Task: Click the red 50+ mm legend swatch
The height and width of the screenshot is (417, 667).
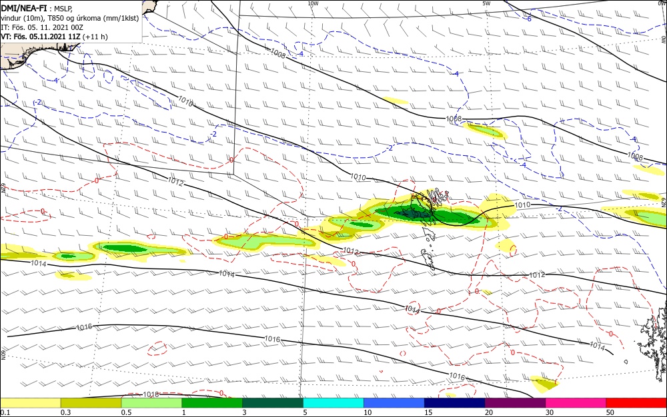Action: [636, 403]
